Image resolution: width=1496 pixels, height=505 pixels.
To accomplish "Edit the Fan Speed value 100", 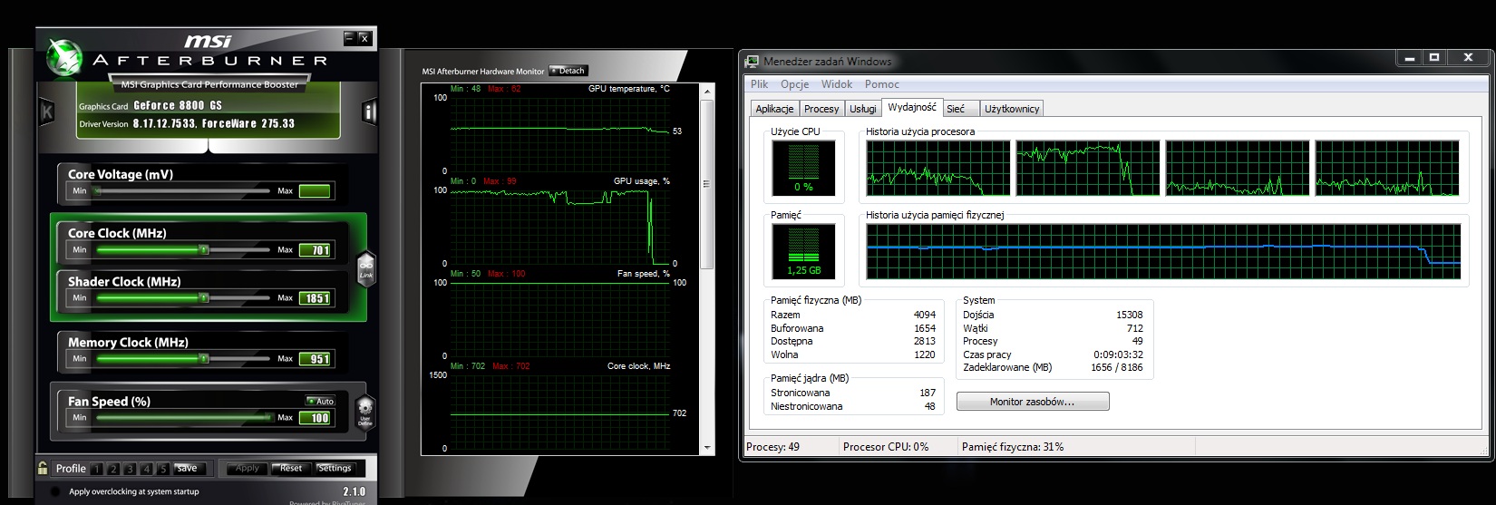I will click(315, 418).
